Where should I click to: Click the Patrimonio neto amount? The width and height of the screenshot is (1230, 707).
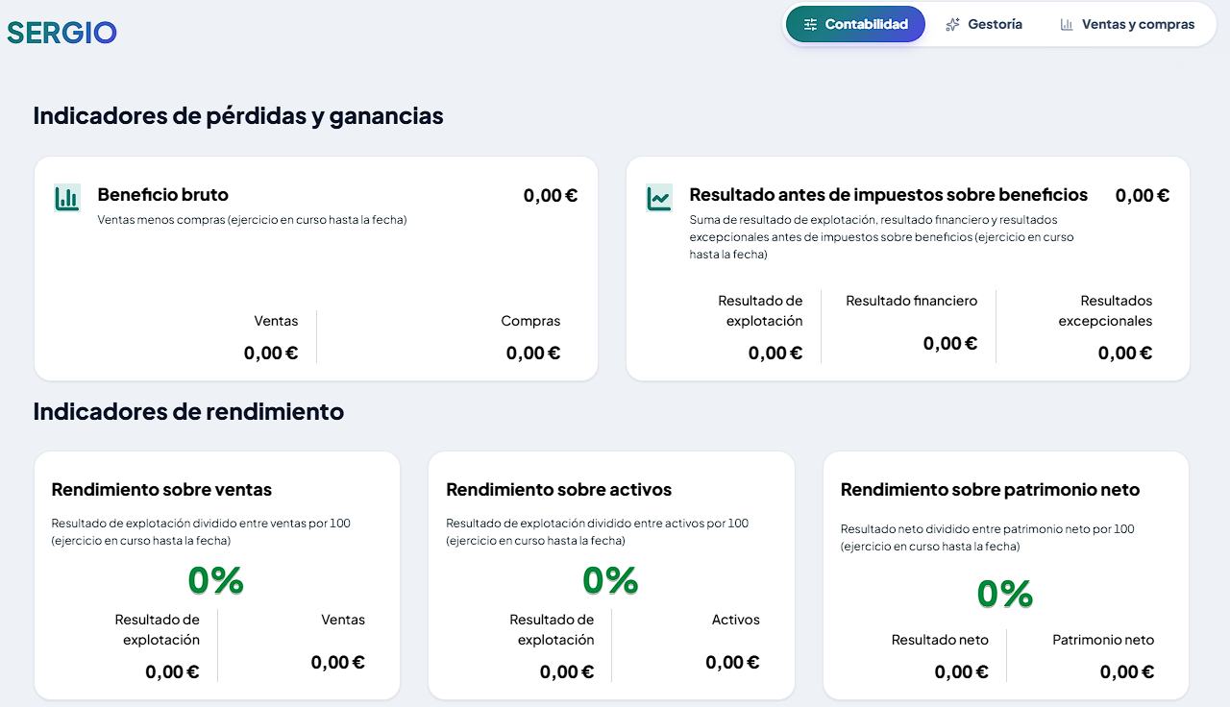point(1127,671)
